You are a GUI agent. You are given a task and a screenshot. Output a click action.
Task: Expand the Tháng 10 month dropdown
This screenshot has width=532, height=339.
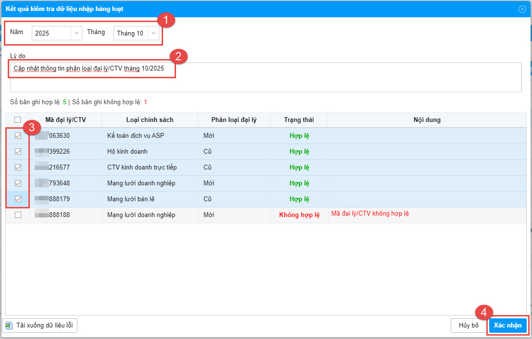coord(153,33)
